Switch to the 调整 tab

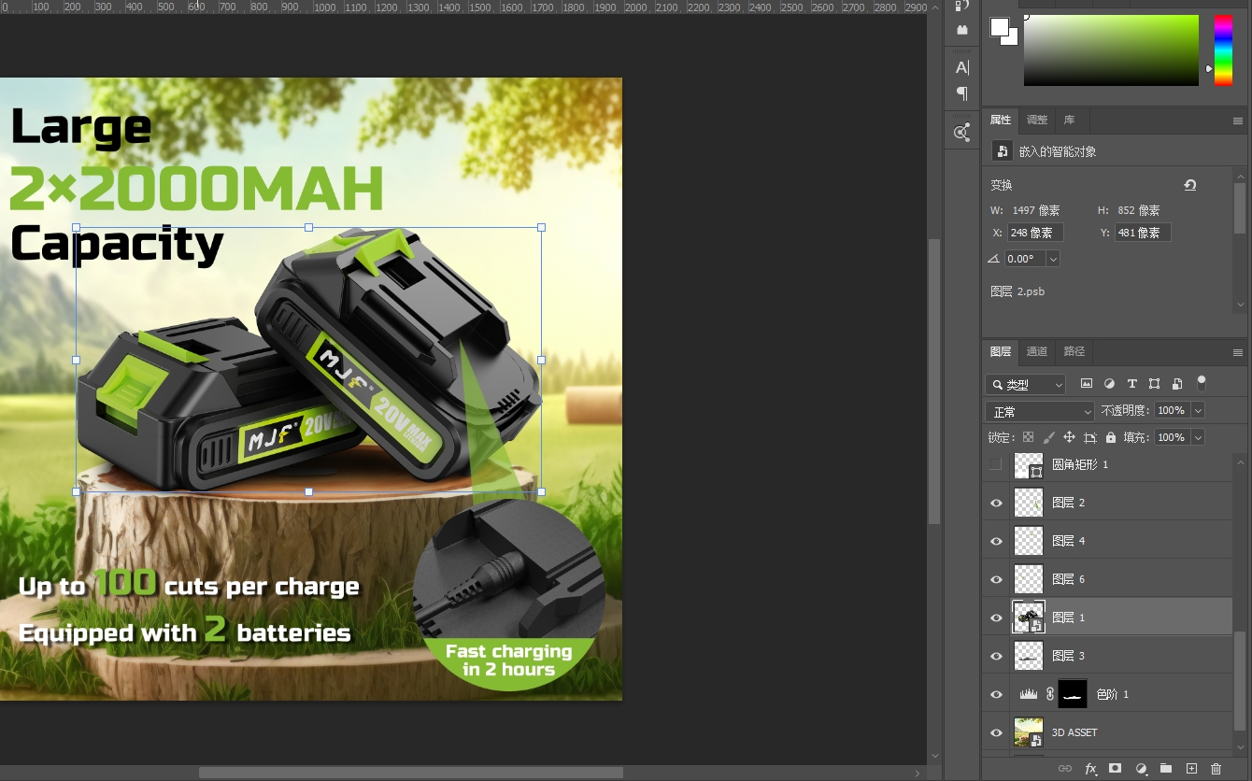pos(1037,120)
